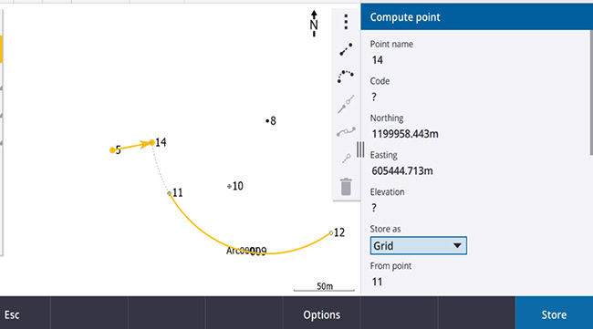The width and height of the screenshot is (593, 329).
Task: Click the greyed line-extension tool icon
Action: pos(346,104)
